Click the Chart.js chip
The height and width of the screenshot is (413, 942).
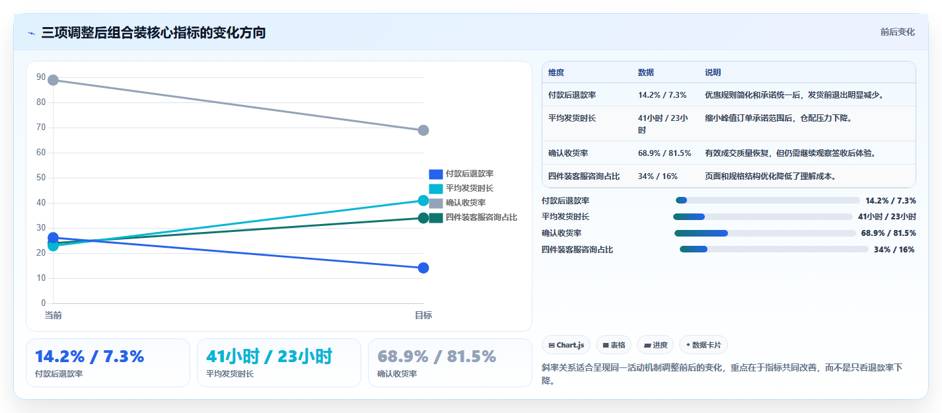tap(566, 345)
